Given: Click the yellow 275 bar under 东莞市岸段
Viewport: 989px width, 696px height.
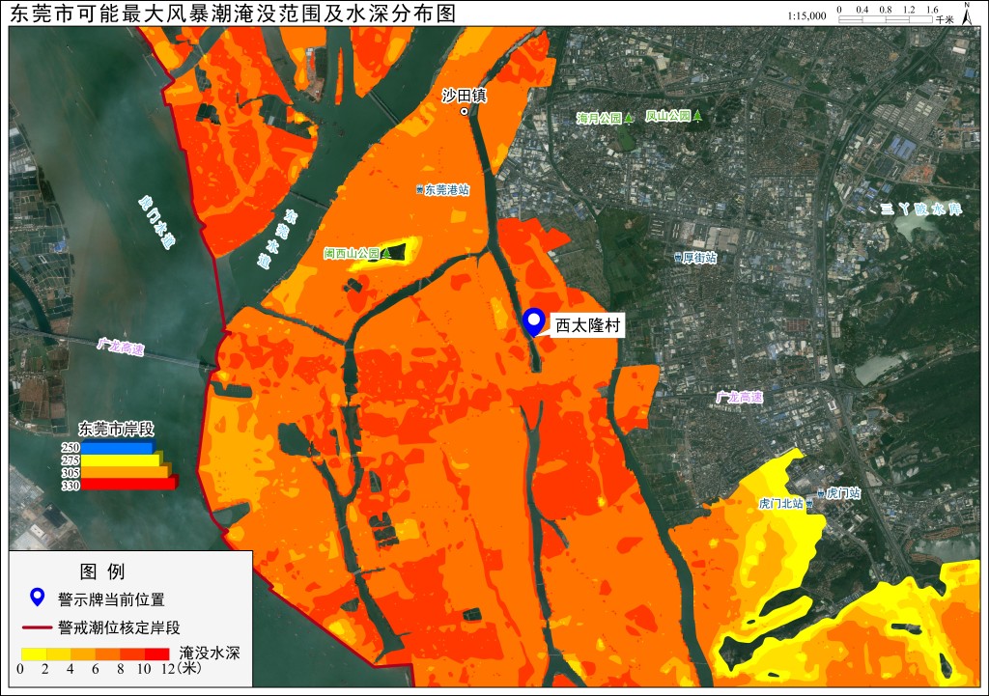Looking at the screenshot, I should (x=122, y=460).
